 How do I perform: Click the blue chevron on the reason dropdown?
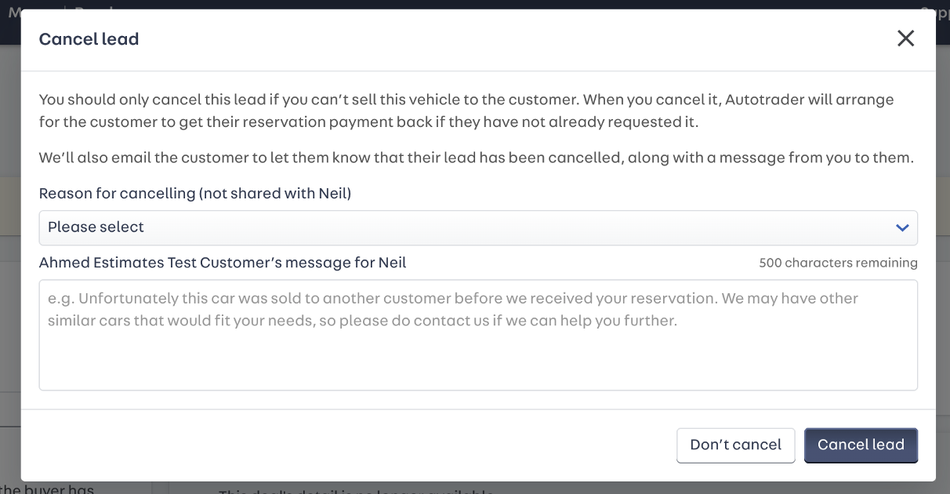point(901,227)
